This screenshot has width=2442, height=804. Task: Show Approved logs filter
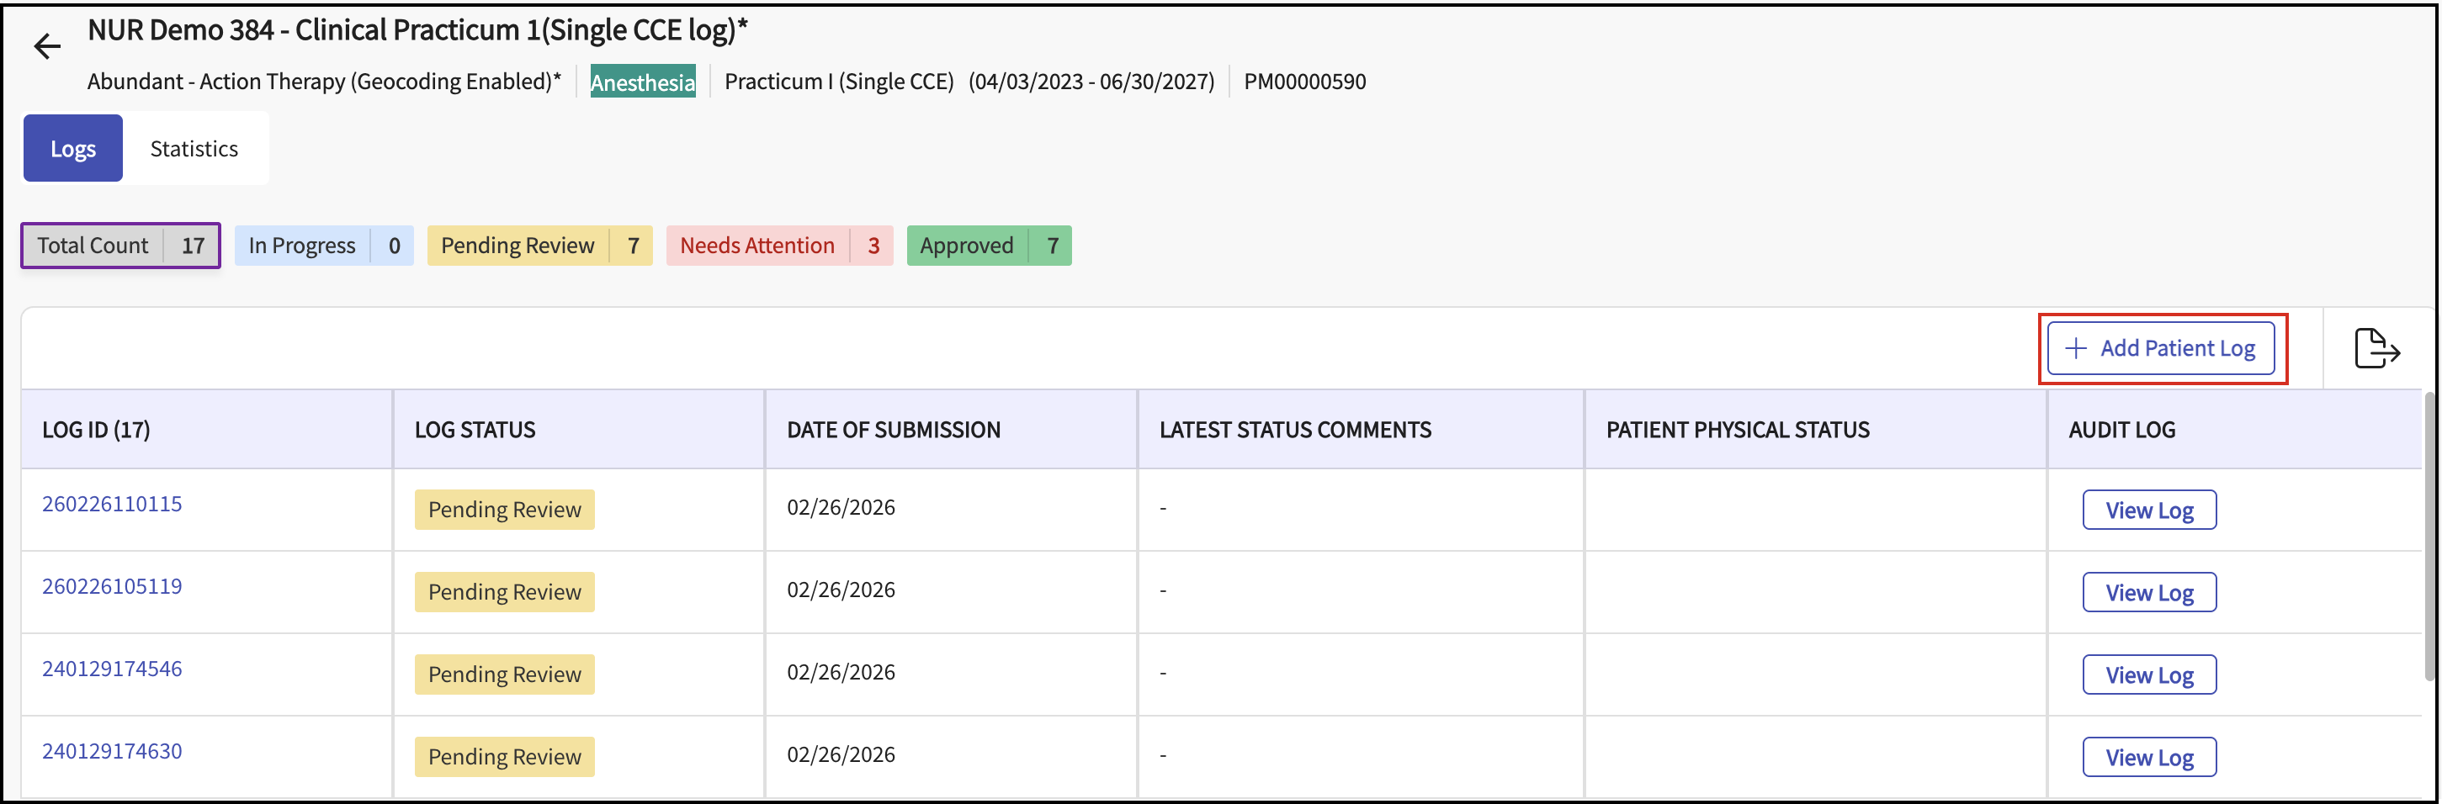[988, 246]
